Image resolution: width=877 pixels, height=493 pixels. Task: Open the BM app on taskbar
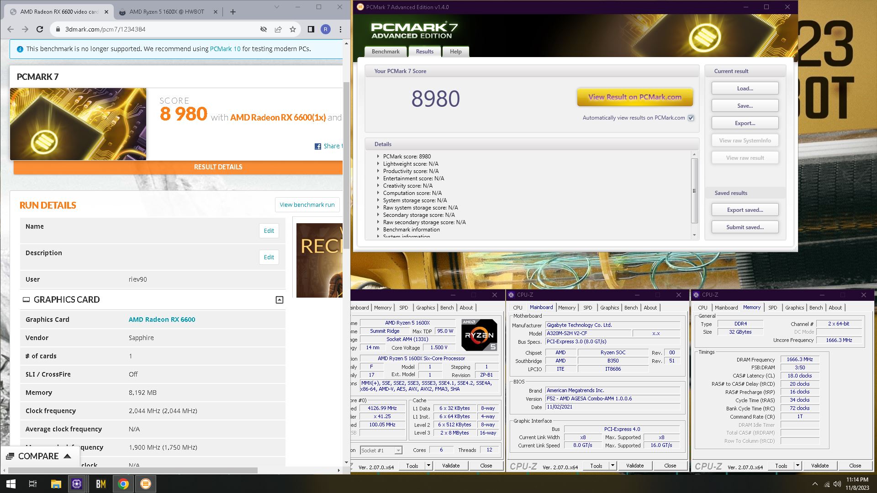100,484
